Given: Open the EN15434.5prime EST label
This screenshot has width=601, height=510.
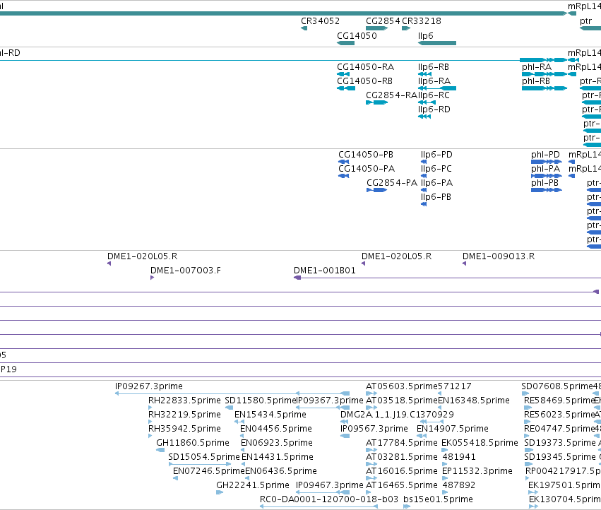Looking at the screenshot, I should 270,415.
